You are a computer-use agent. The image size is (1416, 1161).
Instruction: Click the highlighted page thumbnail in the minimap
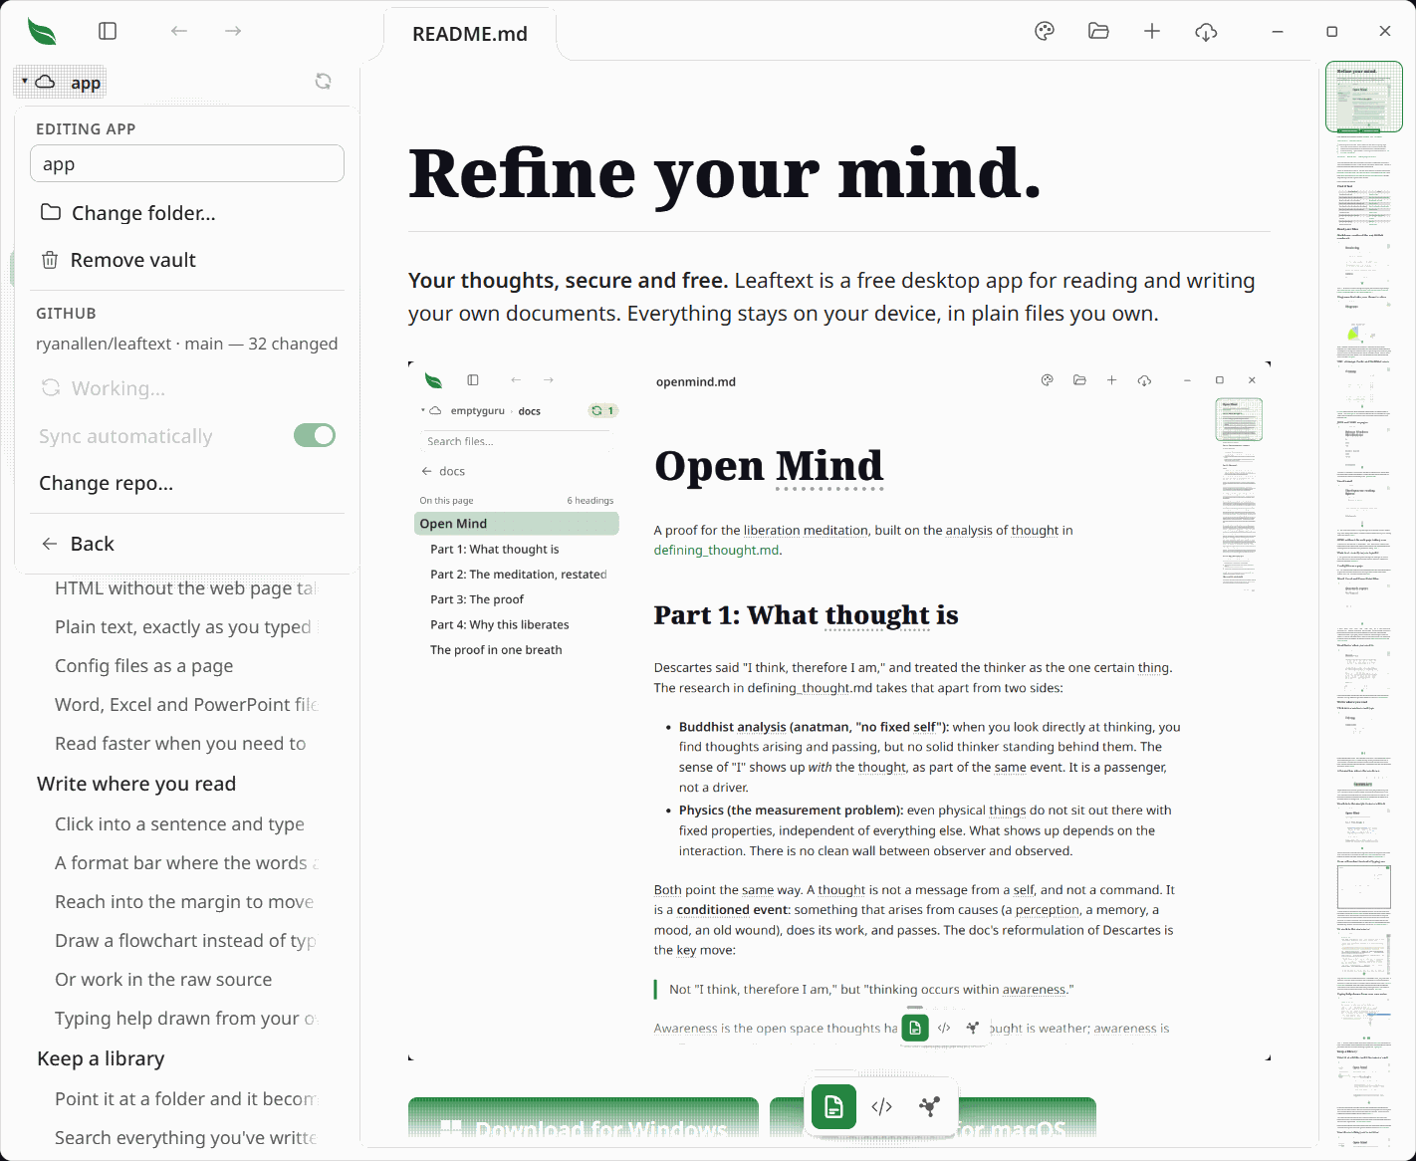coord(1363,97)
